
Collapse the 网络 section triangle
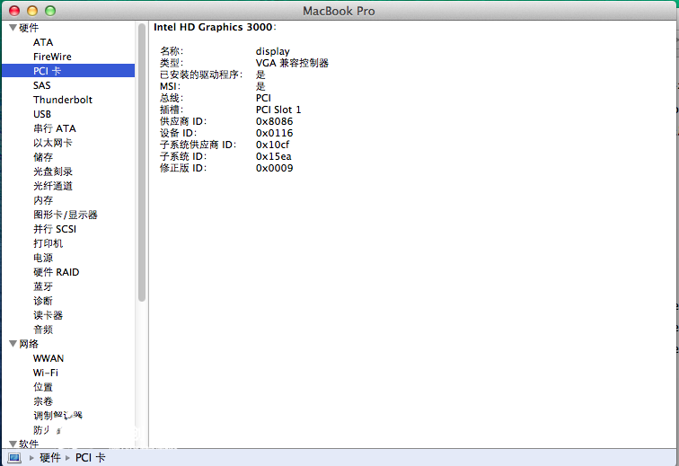coord(13,344)
